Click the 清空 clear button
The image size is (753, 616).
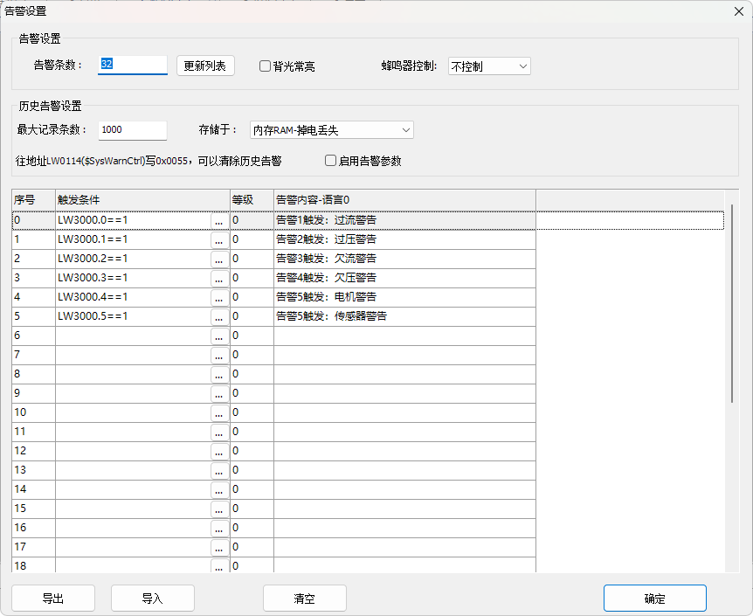tap(304, 599)
